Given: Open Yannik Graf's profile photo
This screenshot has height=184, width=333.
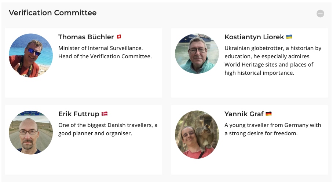Looking at the screenshot, I should pos(197,134).
